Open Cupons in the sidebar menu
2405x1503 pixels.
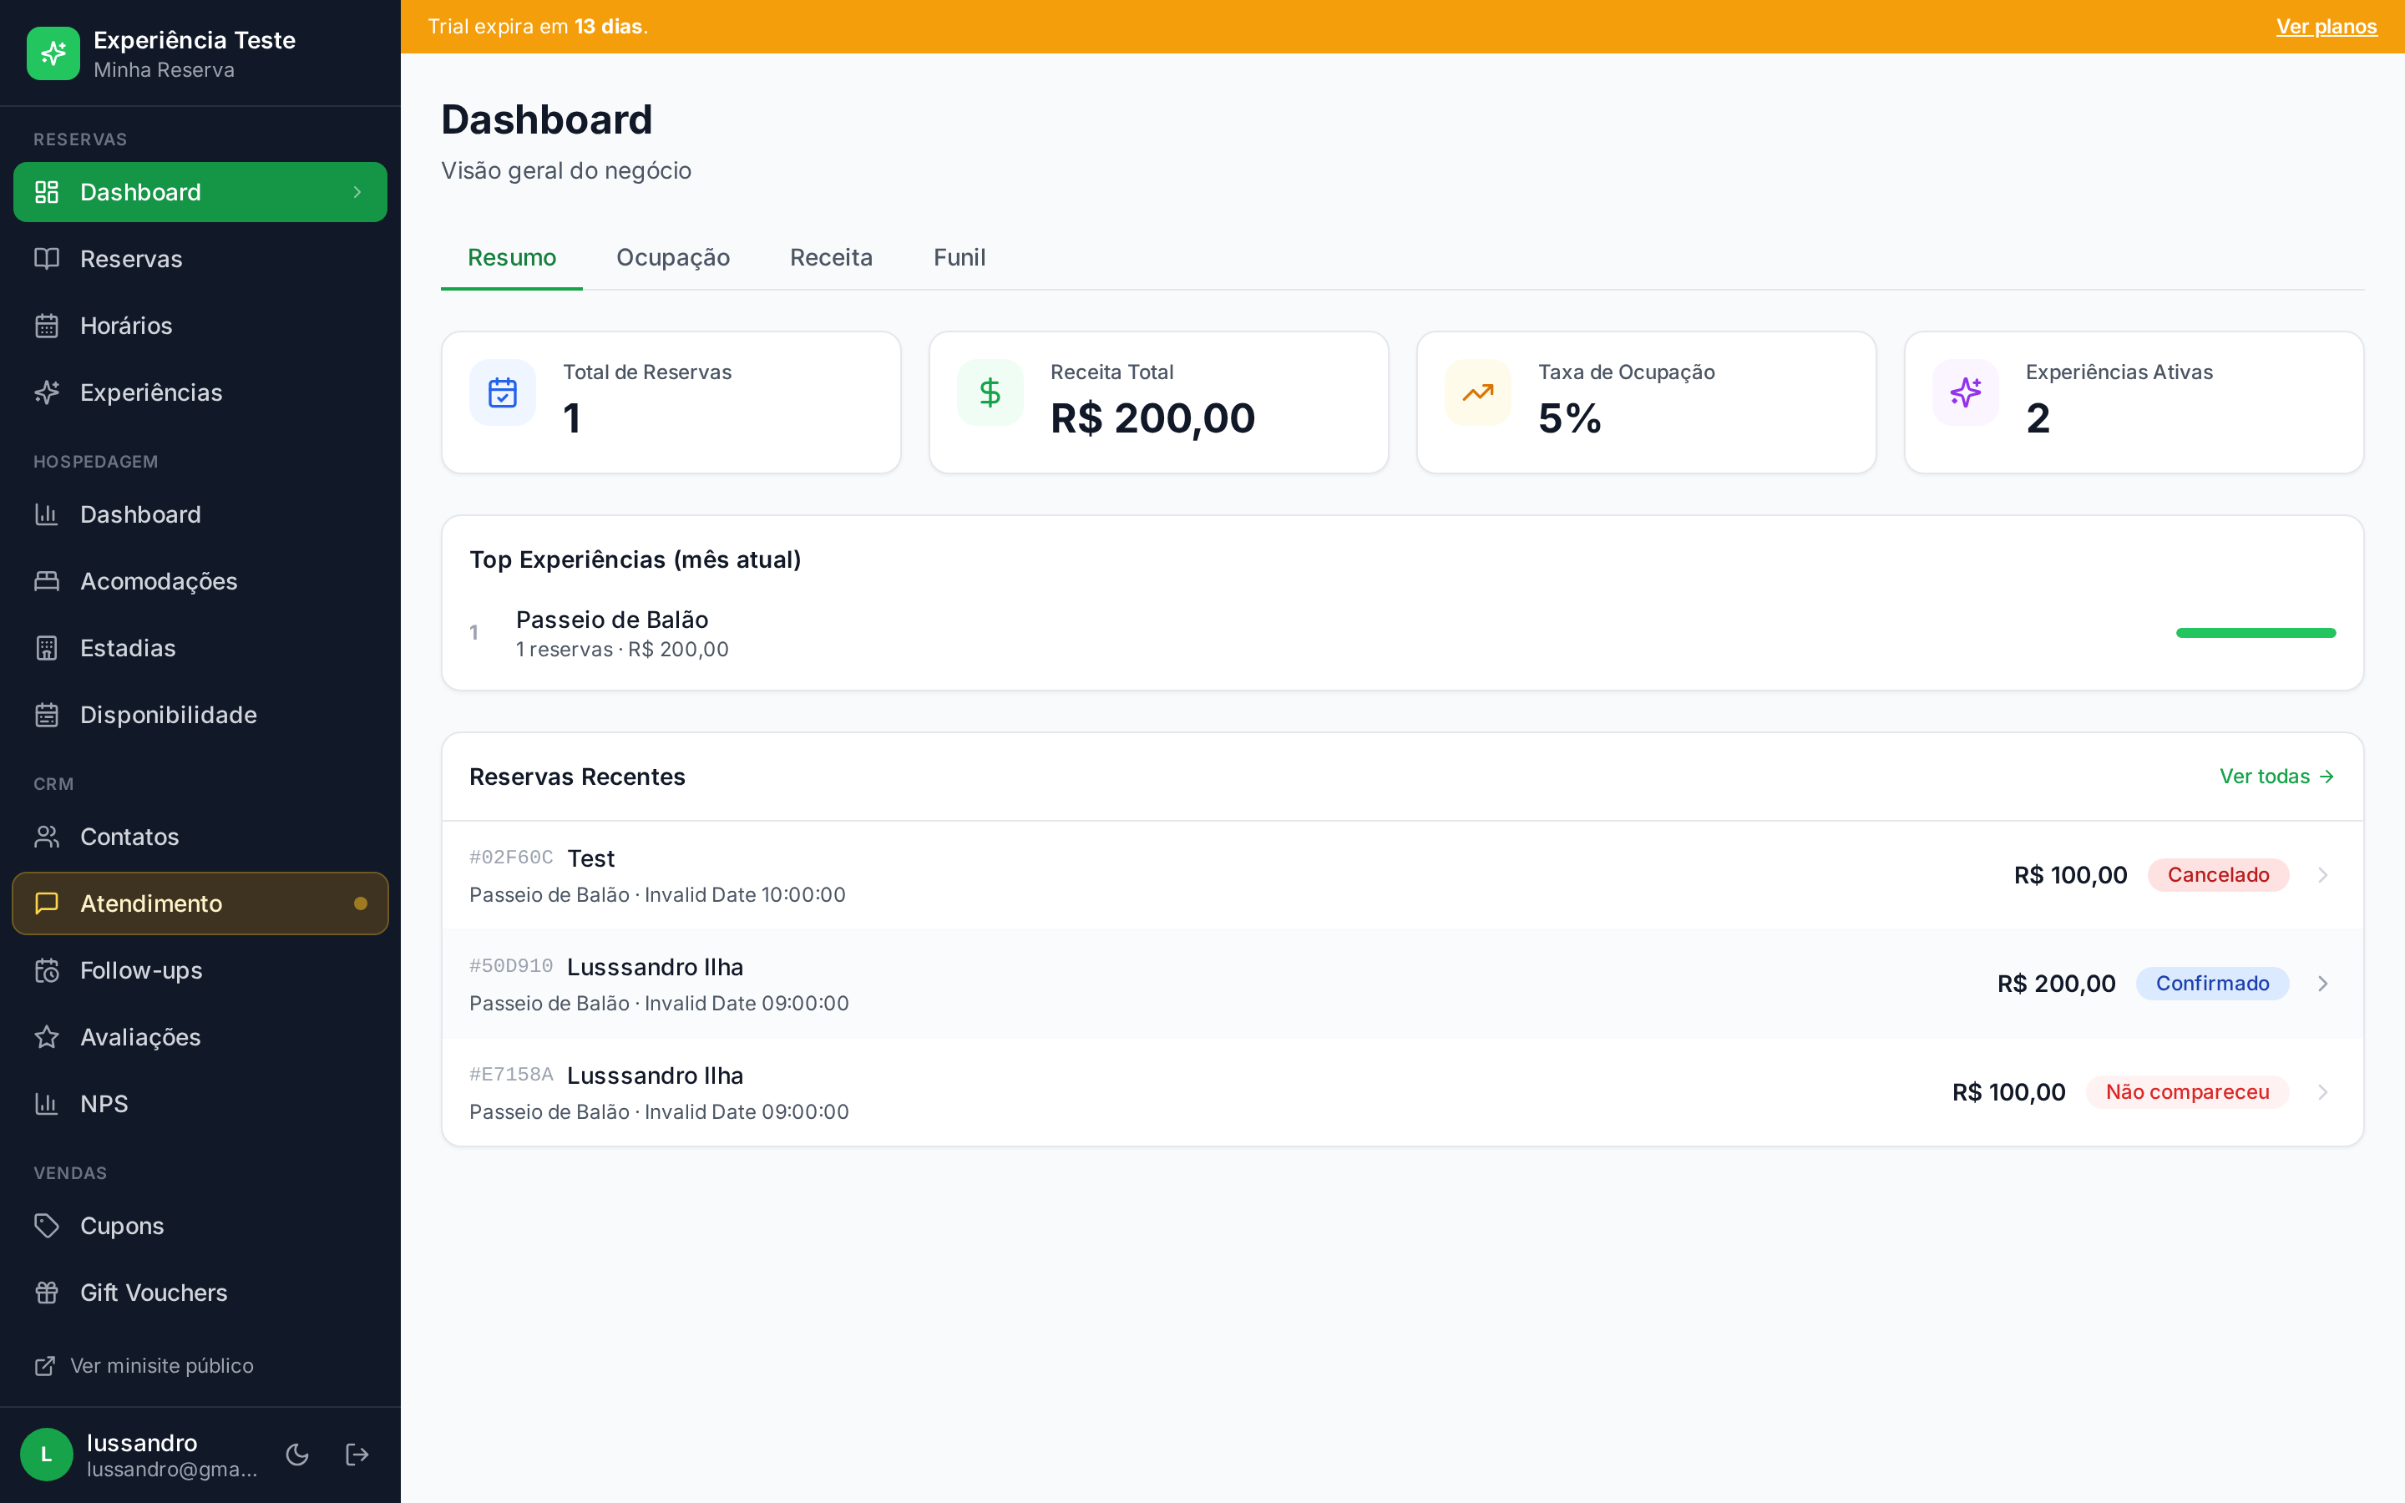pyautogui.click(x=200, y=1225)
